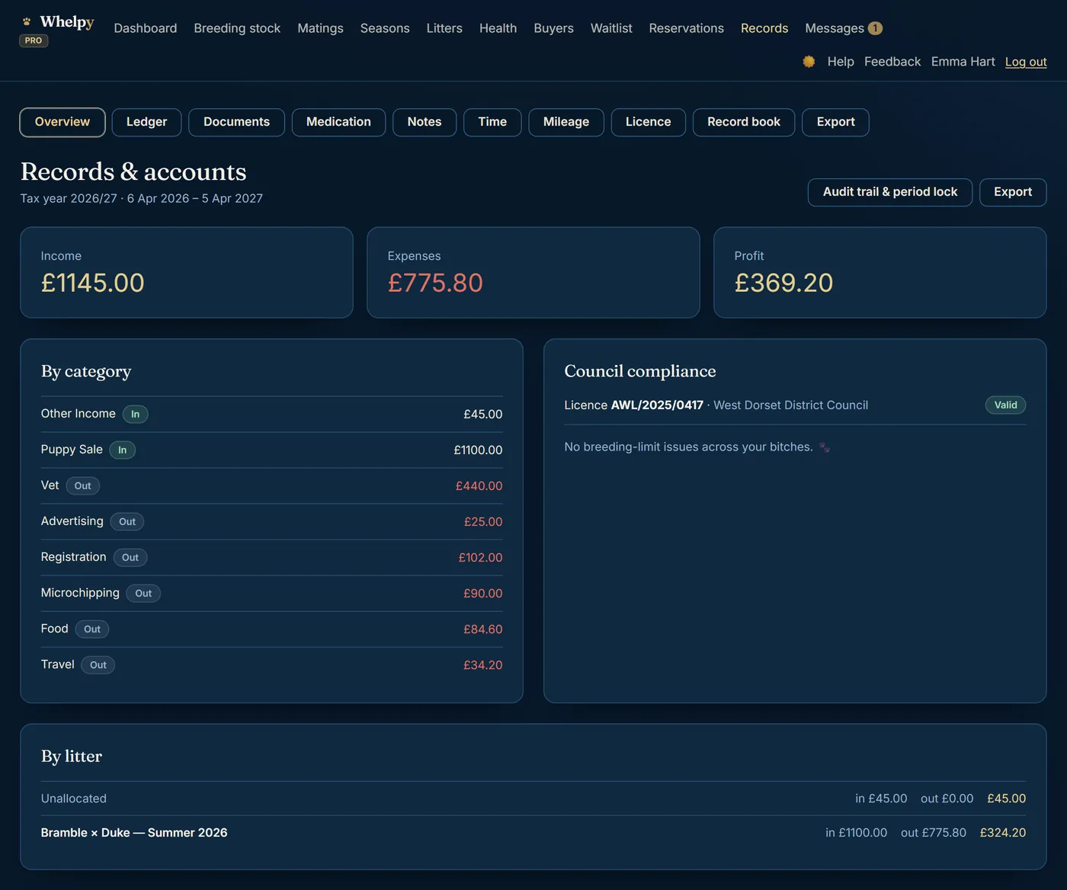The width and height of the screenshot is (1067, 890).
Task: Select the Food category row
Action: [x=271, y=629]
